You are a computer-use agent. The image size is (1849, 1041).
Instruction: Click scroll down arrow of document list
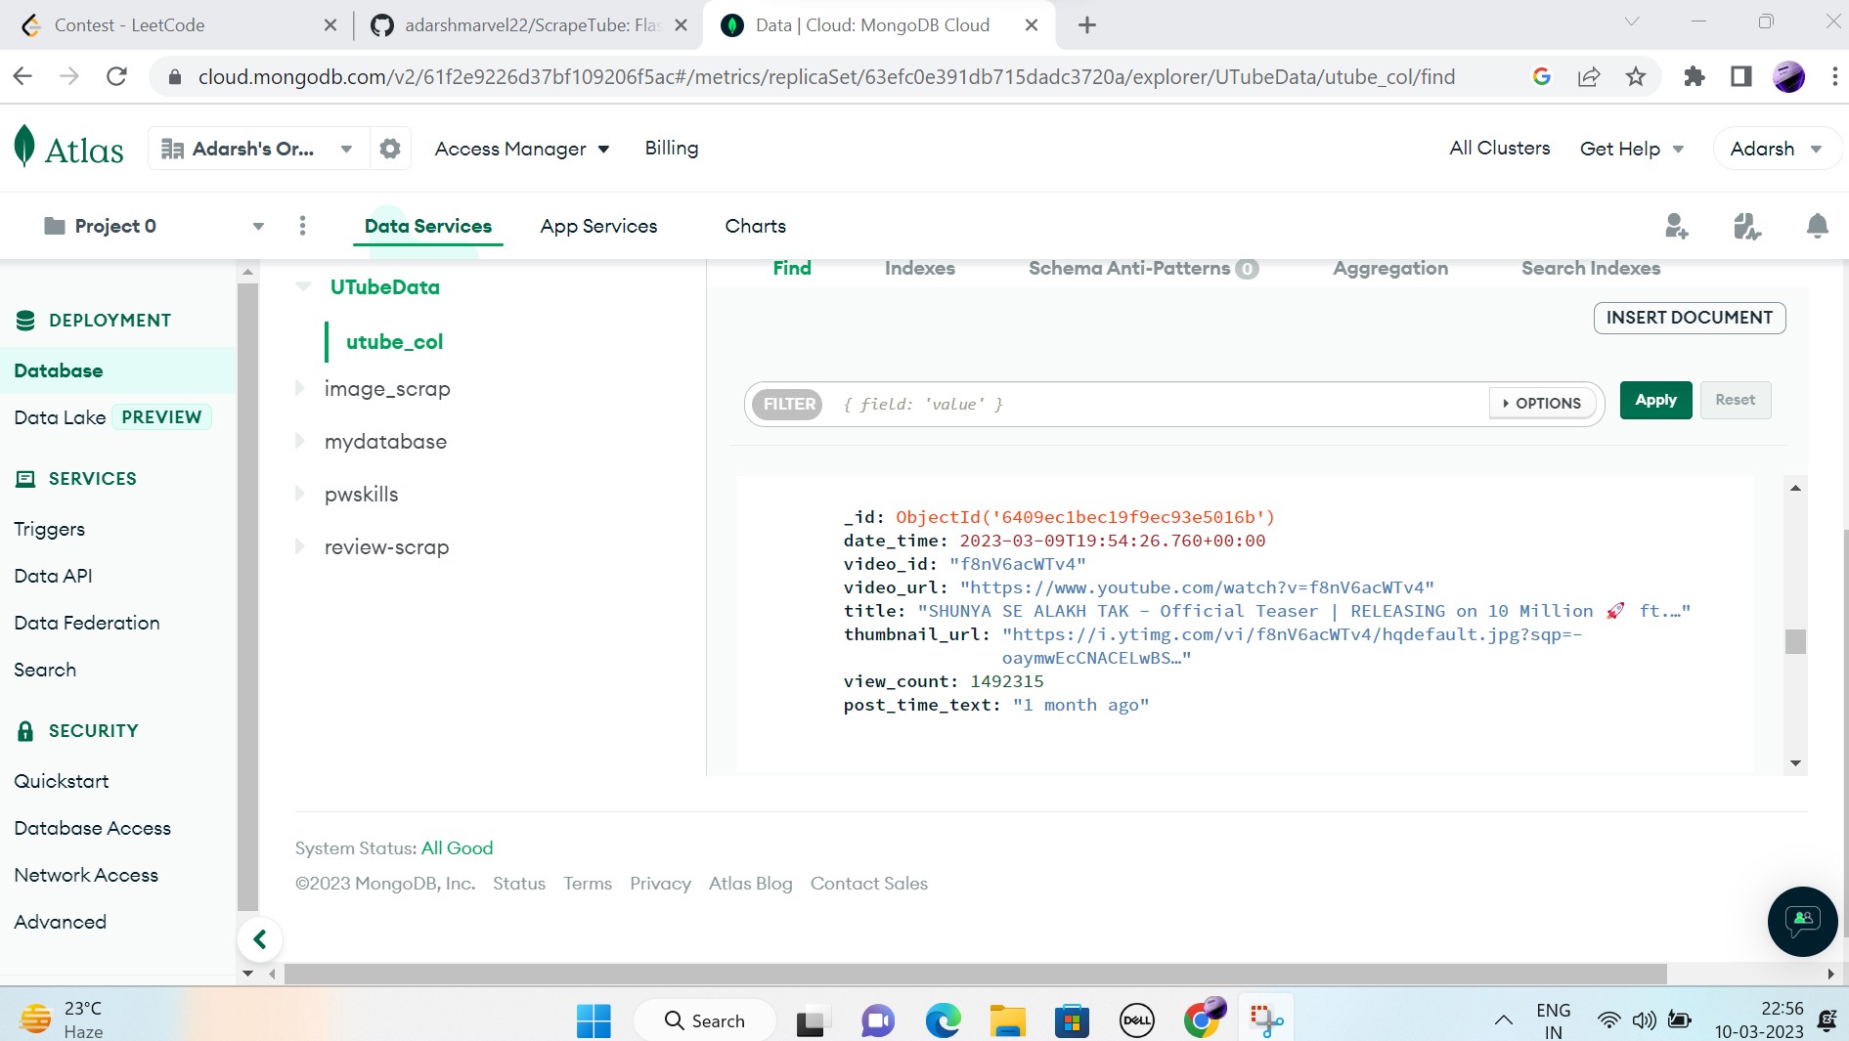pyautogui.click(x=1795, y=763)
